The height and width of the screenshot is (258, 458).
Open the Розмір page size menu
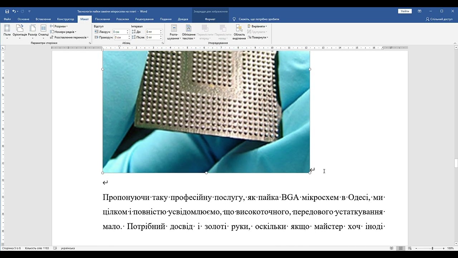33,32
